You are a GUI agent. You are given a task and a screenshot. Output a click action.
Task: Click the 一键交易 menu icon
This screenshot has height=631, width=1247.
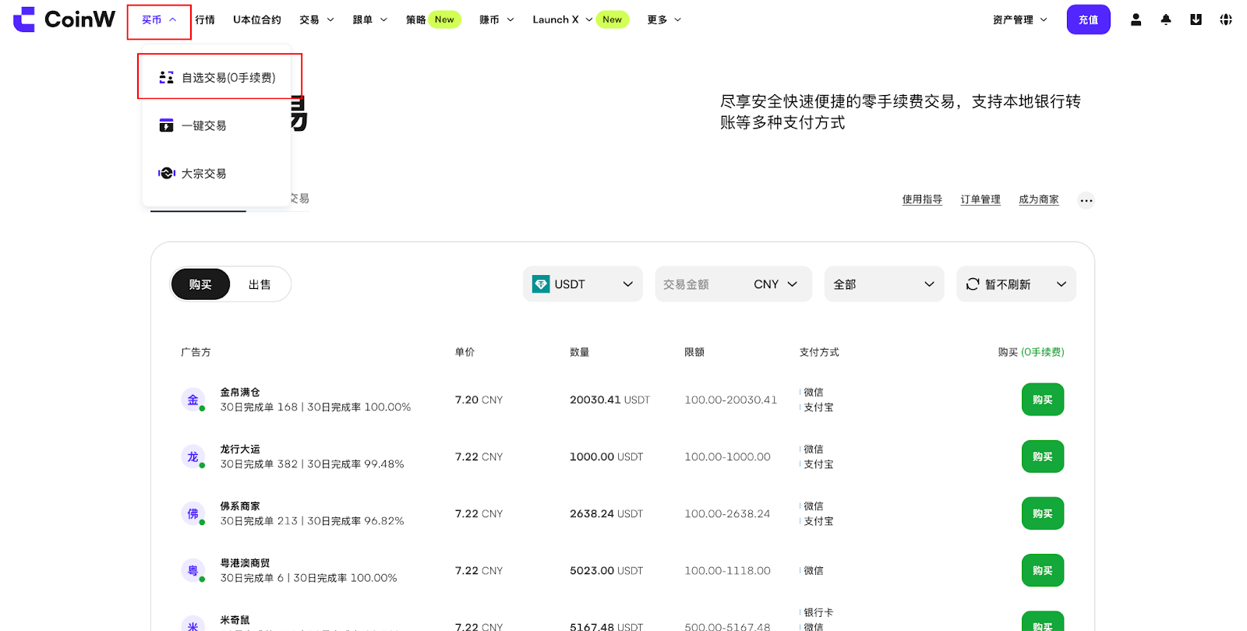166,125
